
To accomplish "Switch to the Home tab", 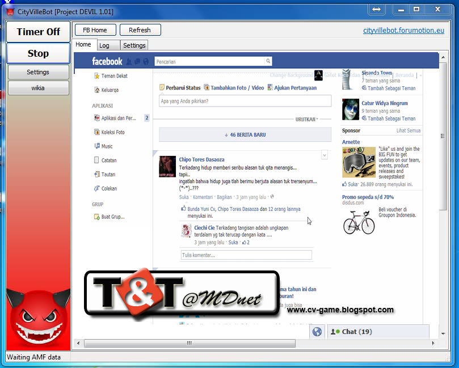I will tap(83, 44).
